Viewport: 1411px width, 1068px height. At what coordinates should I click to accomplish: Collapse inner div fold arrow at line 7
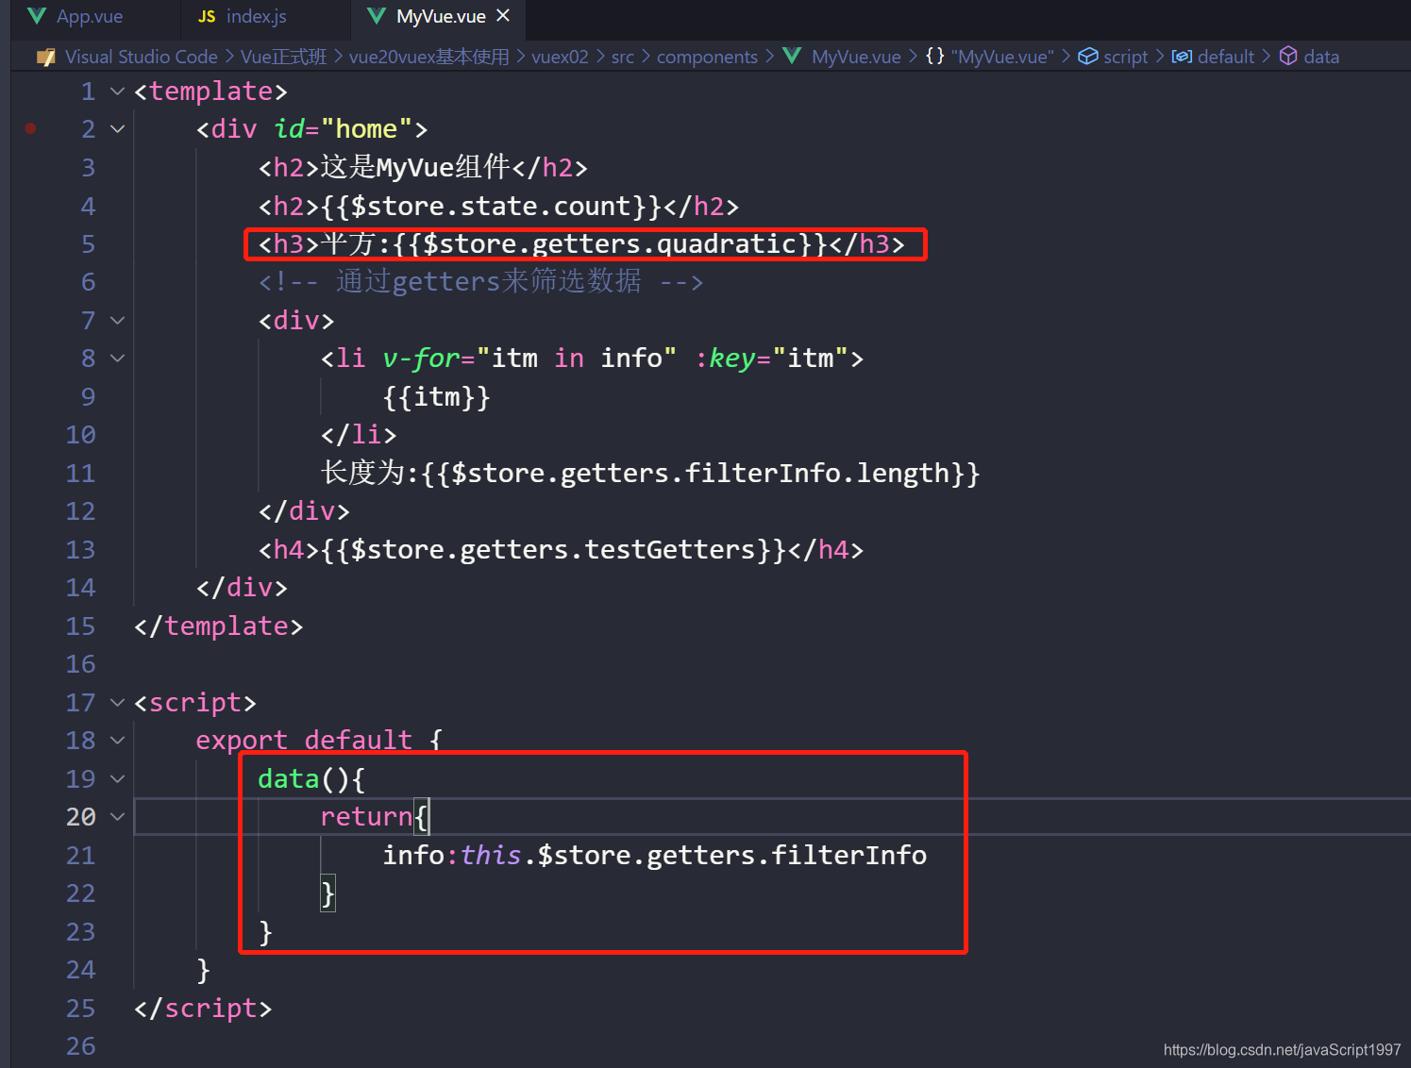(x=118, y=321)
